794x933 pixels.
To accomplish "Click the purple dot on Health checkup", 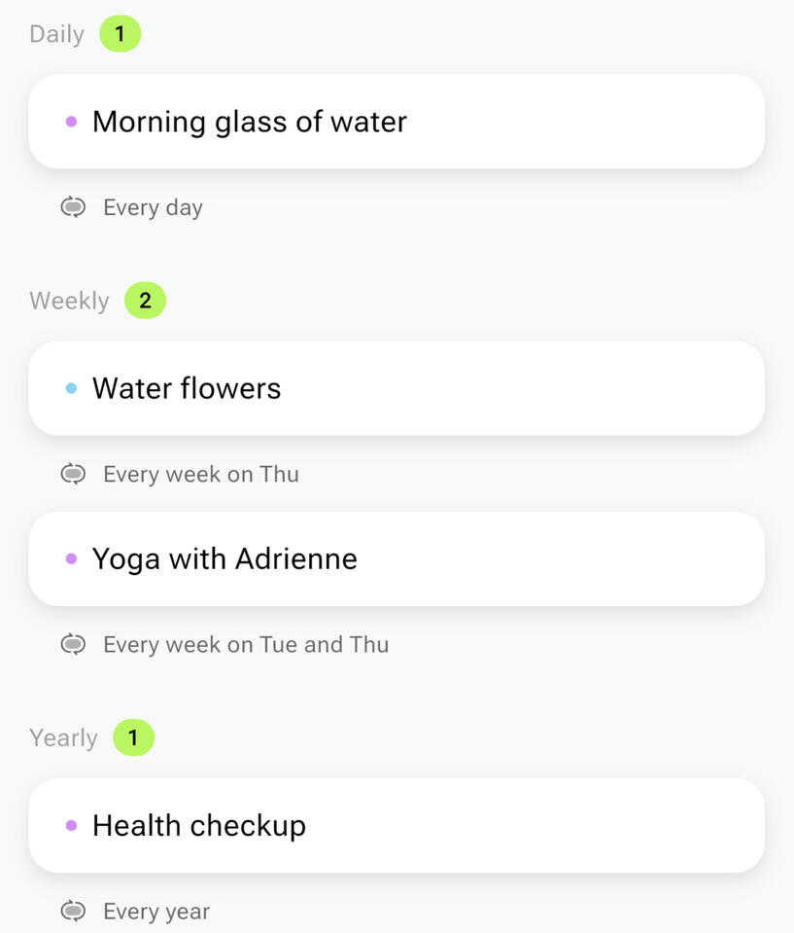I will (71, 825).
